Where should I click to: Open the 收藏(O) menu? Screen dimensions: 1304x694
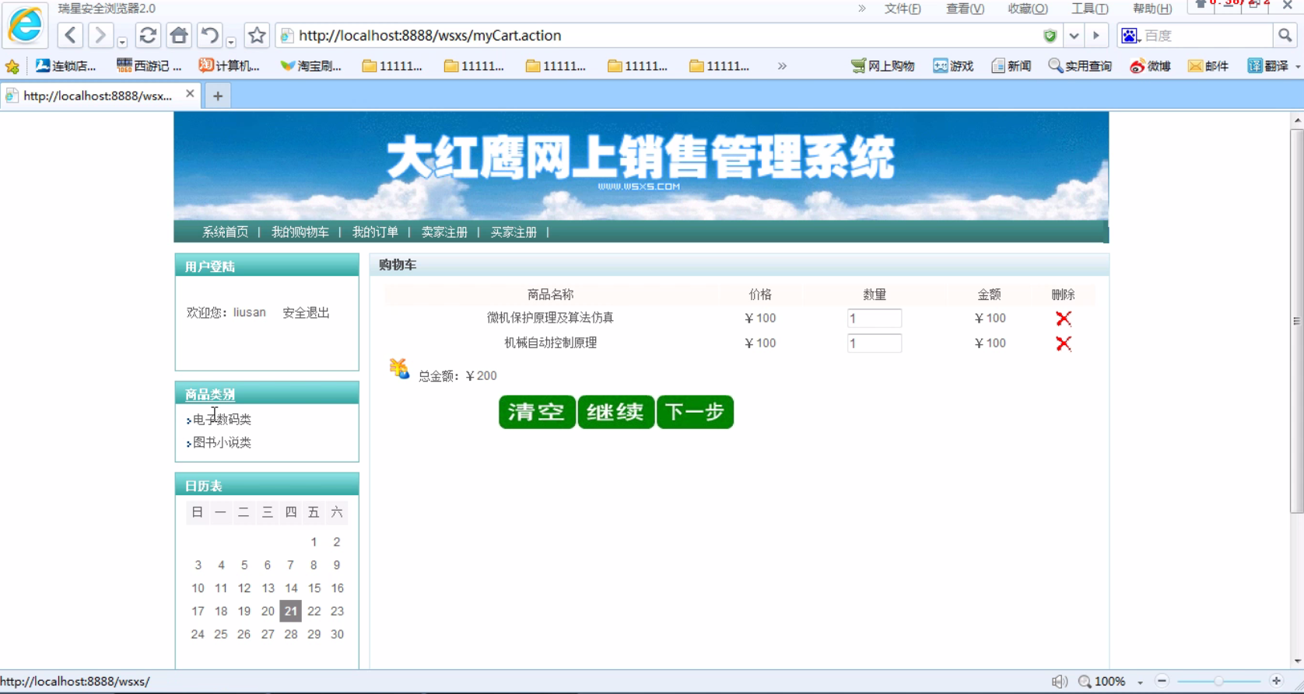pos(1028,9)
